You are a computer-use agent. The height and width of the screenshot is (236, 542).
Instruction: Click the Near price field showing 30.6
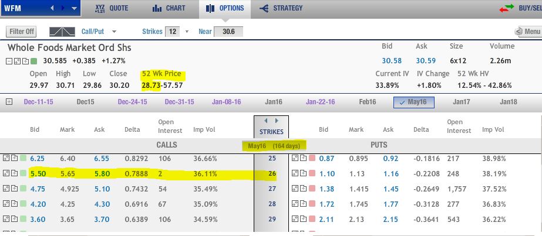(x=228, y=32)
